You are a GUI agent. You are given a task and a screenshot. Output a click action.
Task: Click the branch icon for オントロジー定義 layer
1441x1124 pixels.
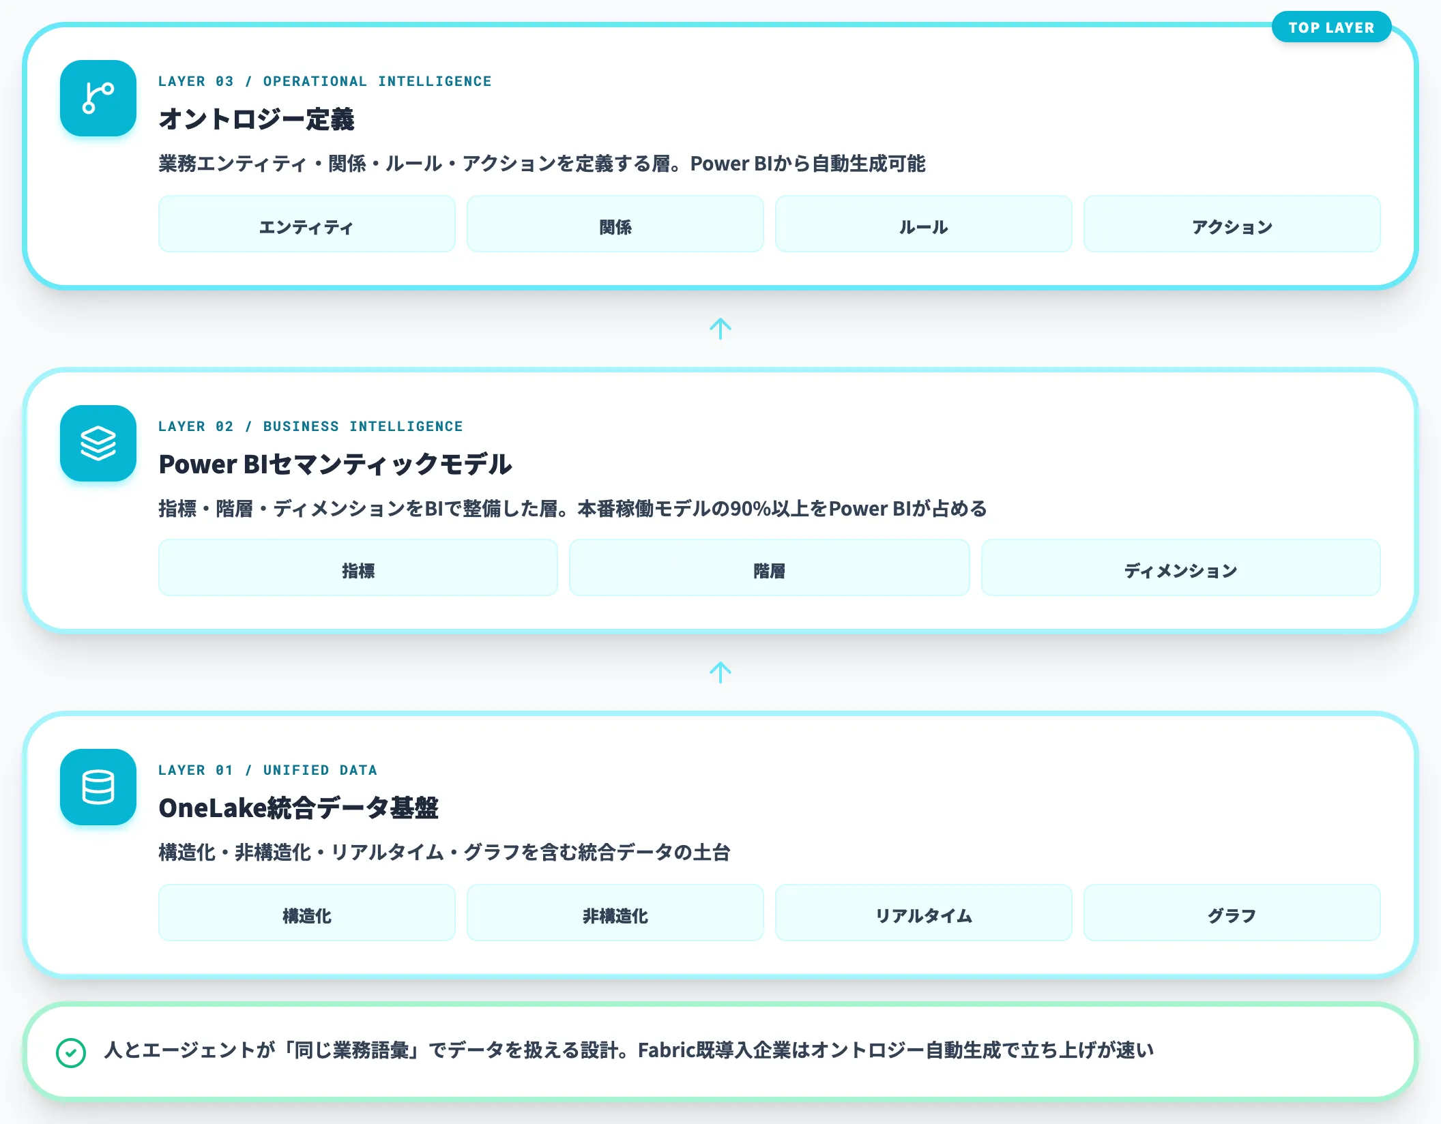coord(98,98)
